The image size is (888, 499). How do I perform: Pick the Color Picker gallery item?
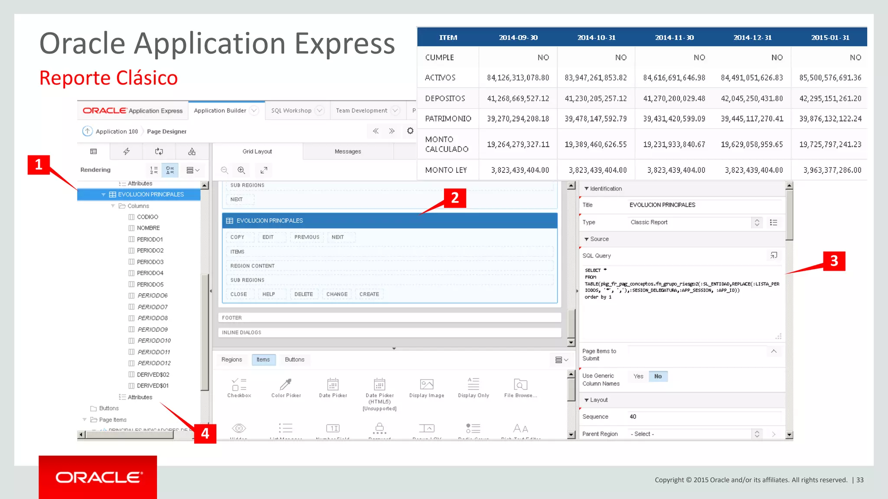click(286, 387)
